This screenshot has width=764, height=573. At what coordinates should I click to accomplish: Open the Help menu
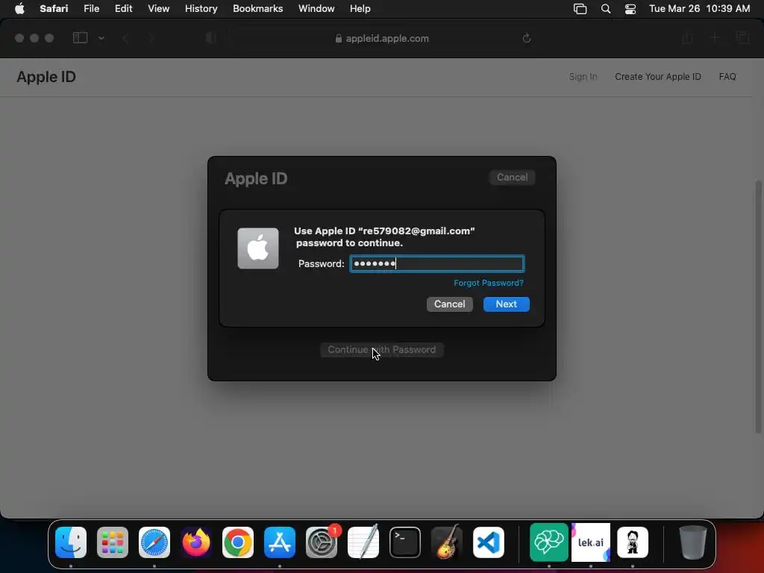tap(360, 9)
